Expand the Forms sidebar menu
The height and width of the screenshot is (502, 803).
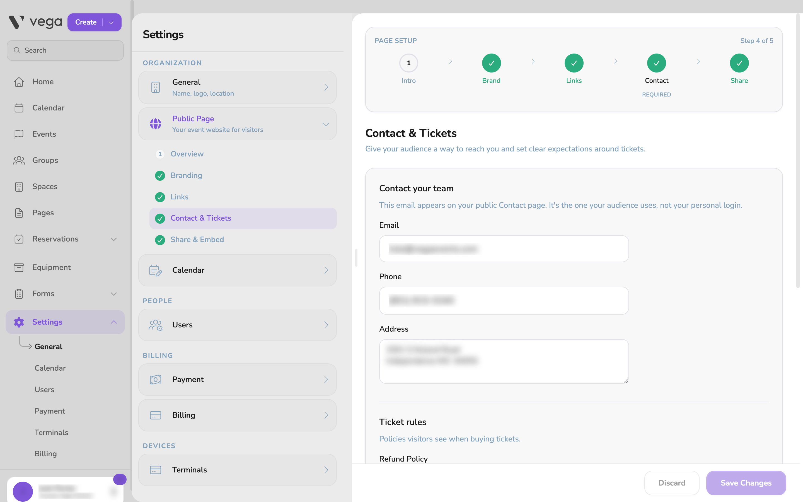(x=113, y=294)
